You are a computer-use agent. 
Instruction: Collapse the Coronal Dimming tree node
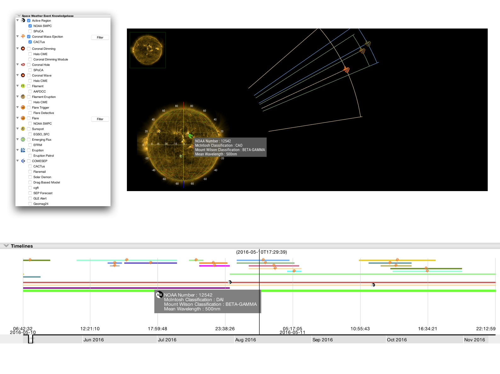(x=18, y=48)
